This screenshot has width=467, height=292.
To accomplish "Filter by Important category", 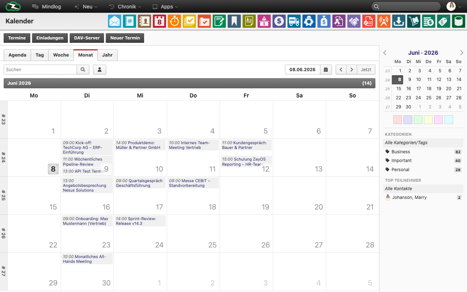I will [423, 161].
